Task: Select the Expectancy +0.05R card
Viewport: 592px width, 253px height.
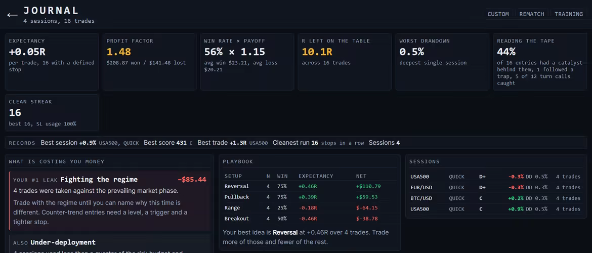Action: (52, 62)
